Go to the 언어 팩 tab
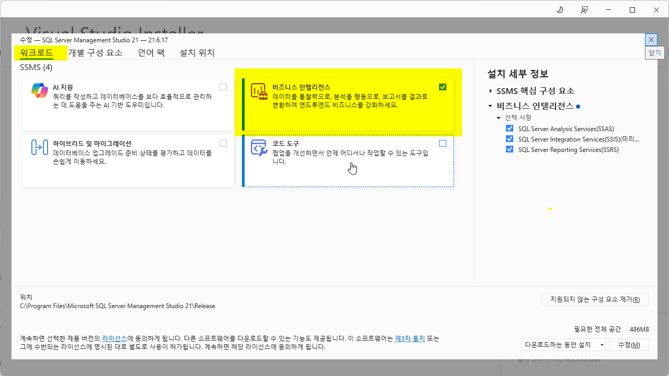The width and height of the screenshot is (669, 376). point(151,53)
